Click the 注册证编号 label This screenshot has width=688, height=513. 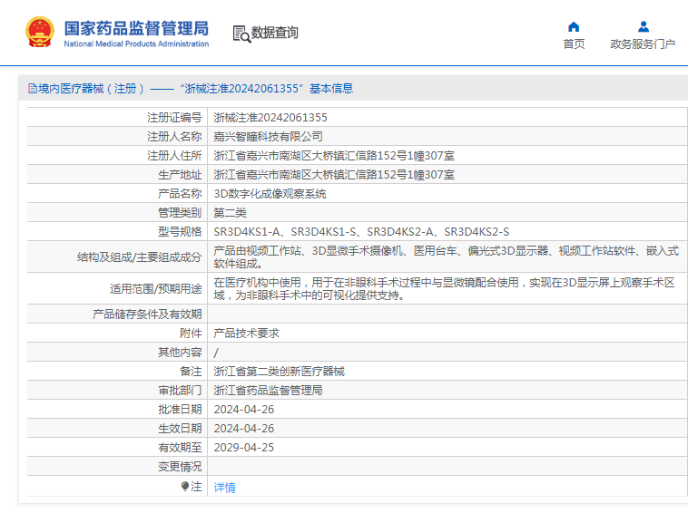174,118
